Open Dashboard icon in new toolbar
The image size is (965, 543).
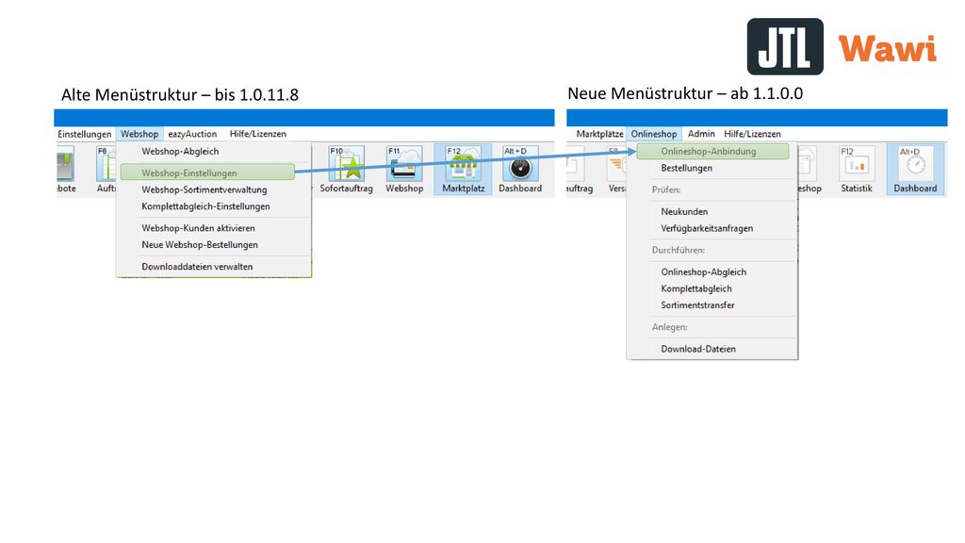click(915, 170)
